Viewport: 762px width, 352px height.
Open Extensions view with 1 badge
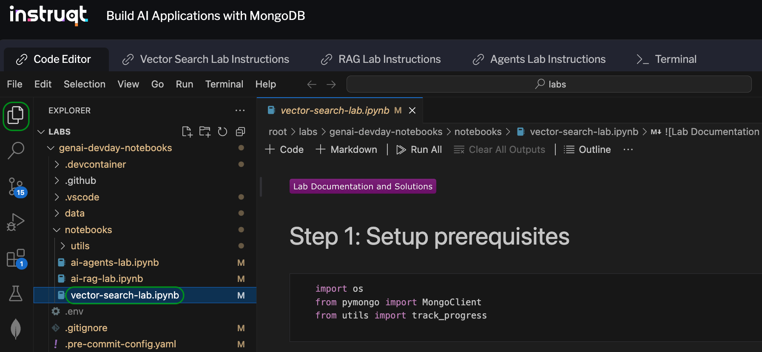pyautogui.click(x=17, y=258)
